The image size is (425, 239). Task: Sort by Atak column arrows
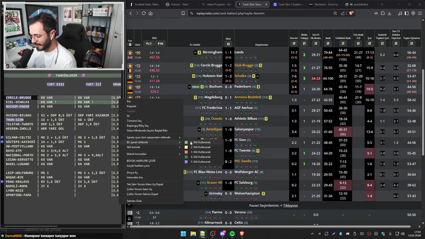click(x=328, y=43)
